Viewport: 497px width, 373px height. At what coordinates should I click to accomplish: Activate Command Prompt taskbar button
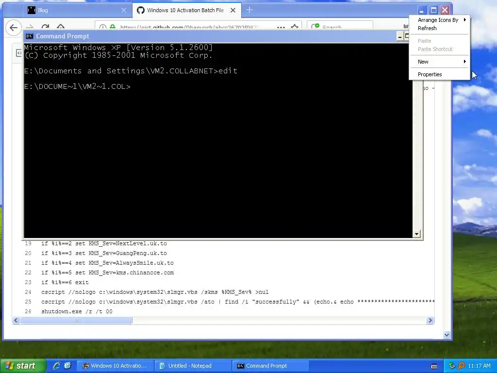pyautogui.click(x=270, y=366)
